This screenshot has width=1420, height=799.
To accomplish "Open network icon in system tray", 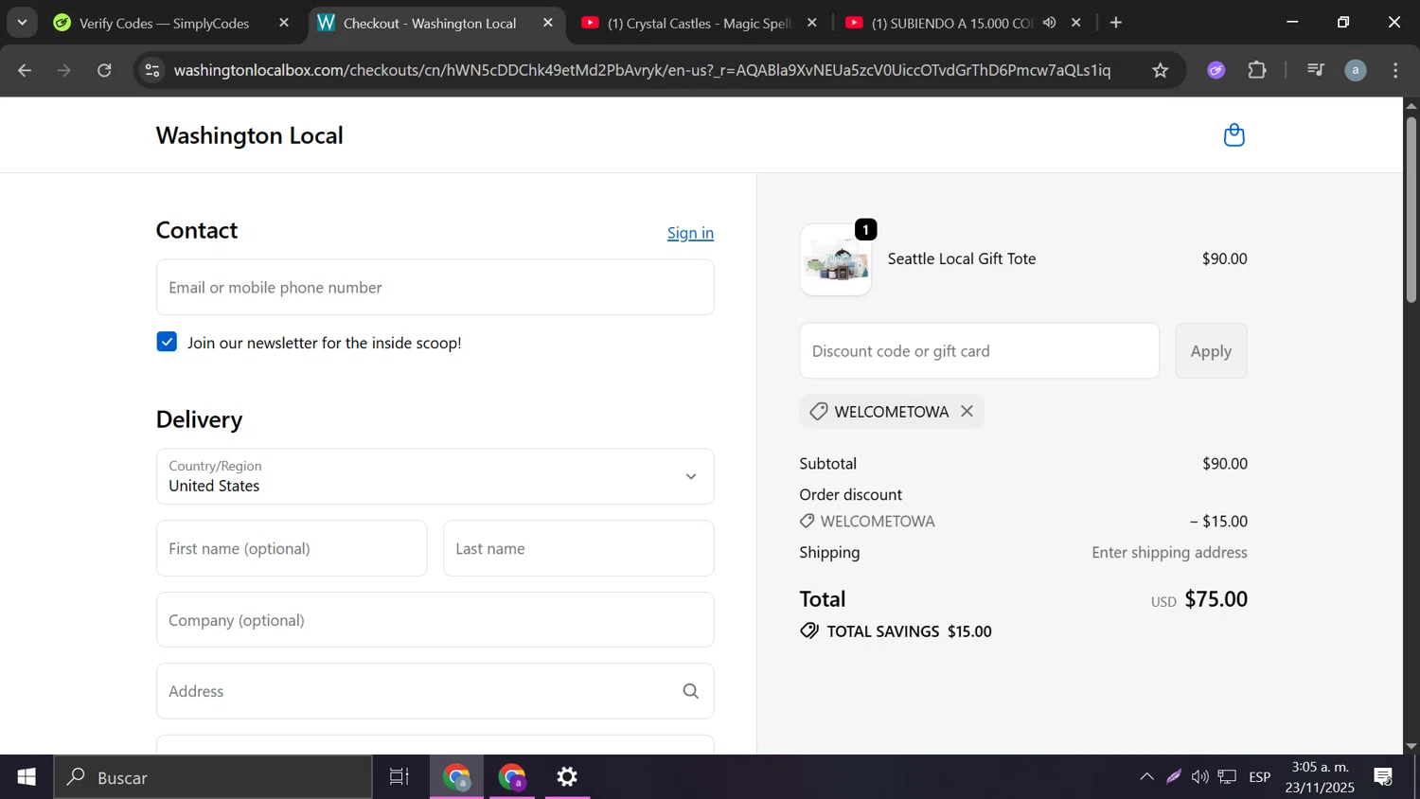I will [x=1228, y=777].
